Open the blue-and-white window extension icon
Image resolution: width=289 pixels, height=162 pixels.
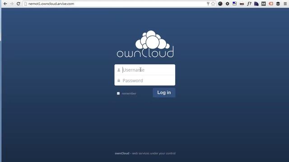click(x=234, y=4)
